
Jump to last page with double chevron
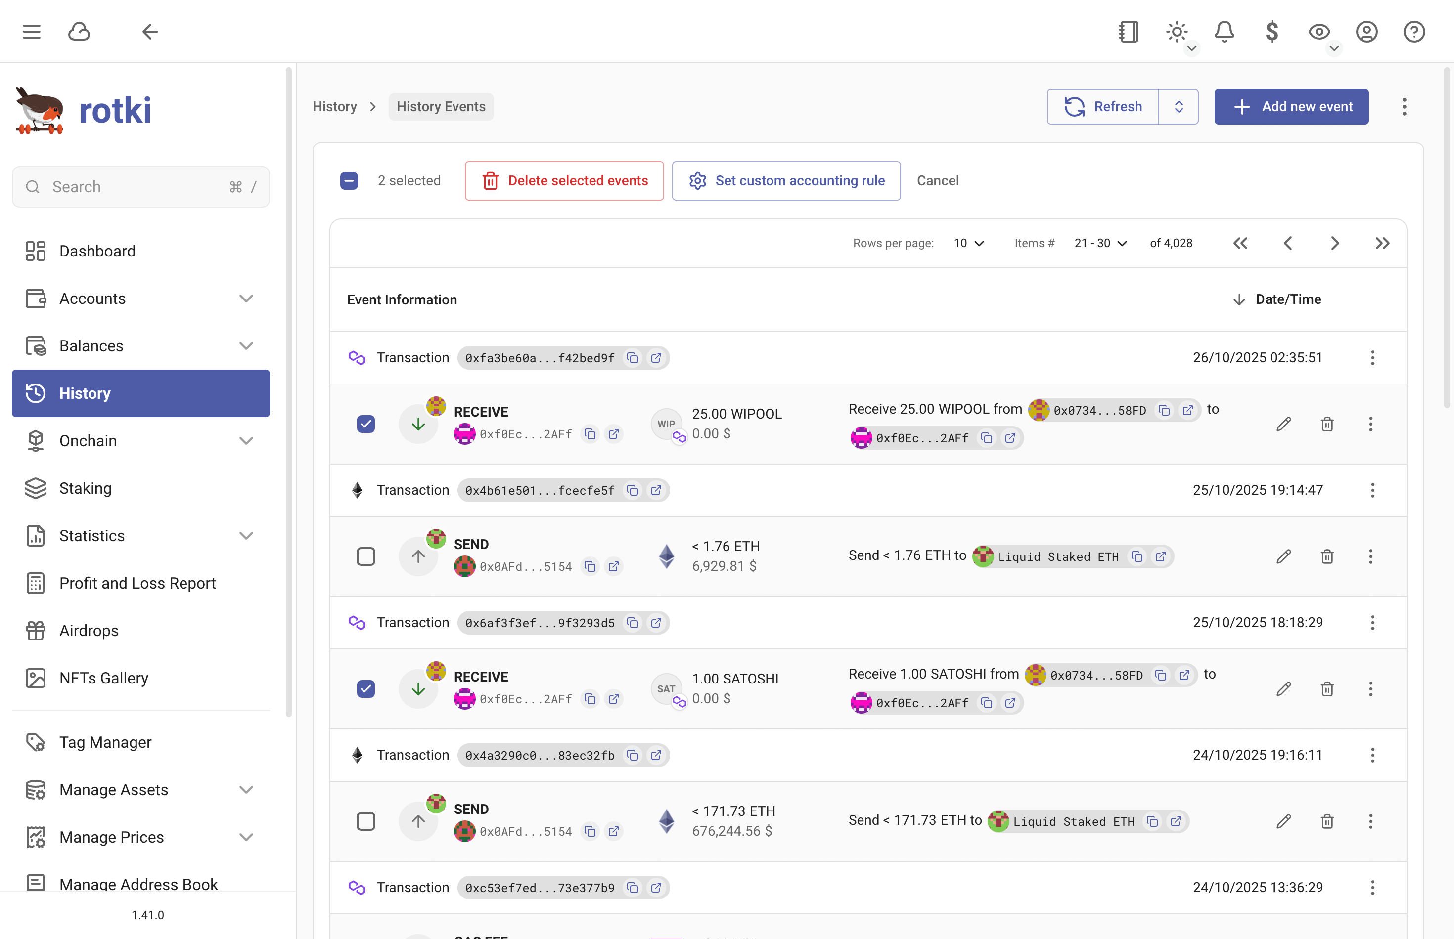click(1382, 243)
